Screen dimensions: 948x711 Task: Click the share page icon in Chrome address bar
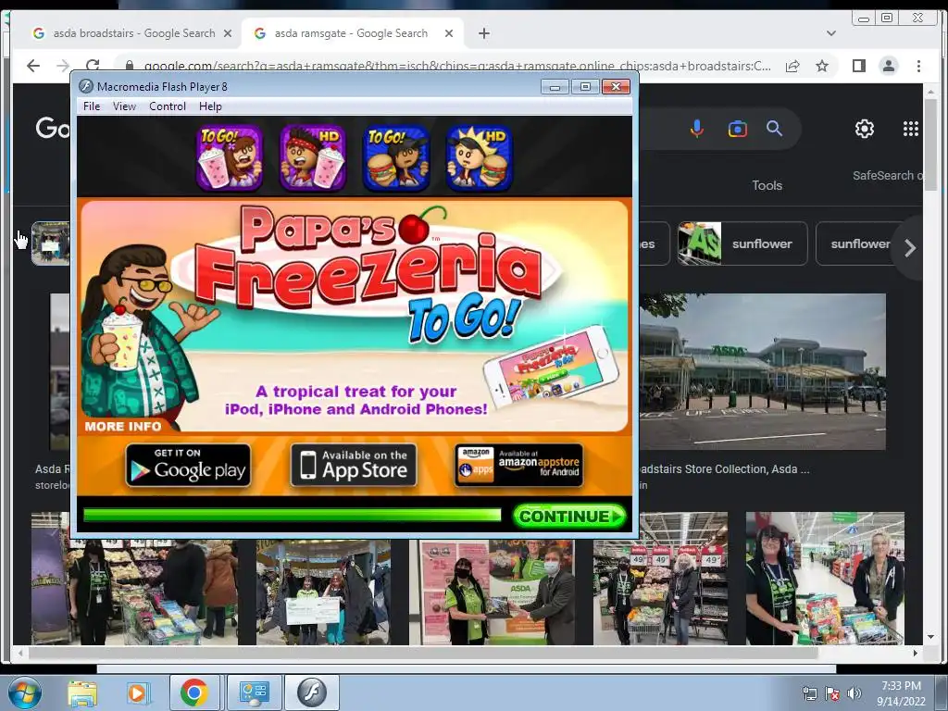[x=792, y=66]
